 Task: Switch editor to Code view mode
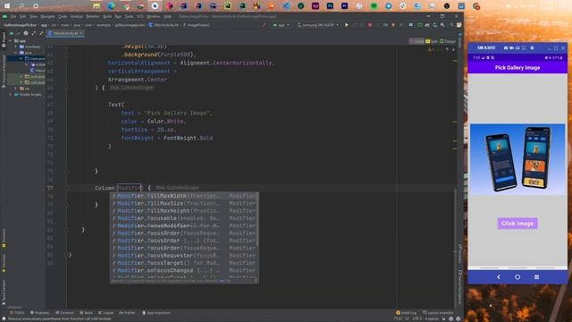coord(417,41)
